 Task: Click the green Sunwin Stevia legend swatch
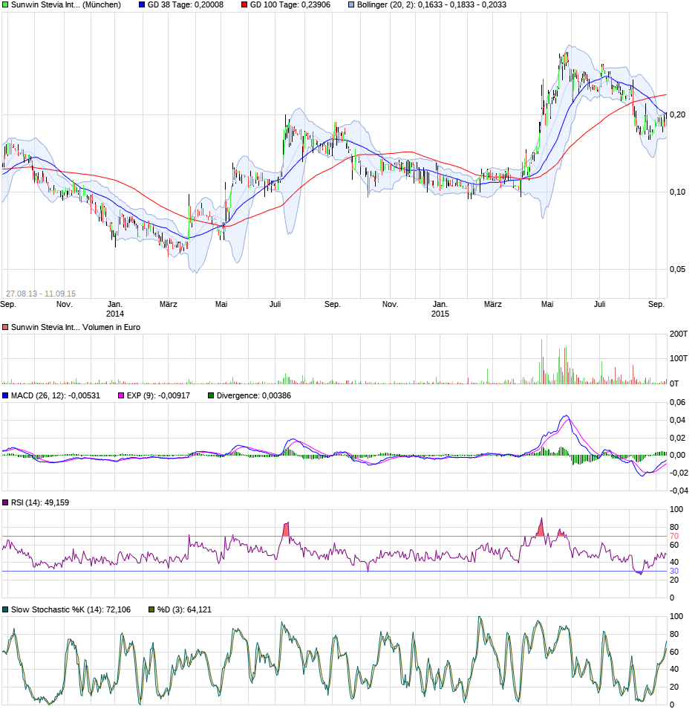coord(5,5)
